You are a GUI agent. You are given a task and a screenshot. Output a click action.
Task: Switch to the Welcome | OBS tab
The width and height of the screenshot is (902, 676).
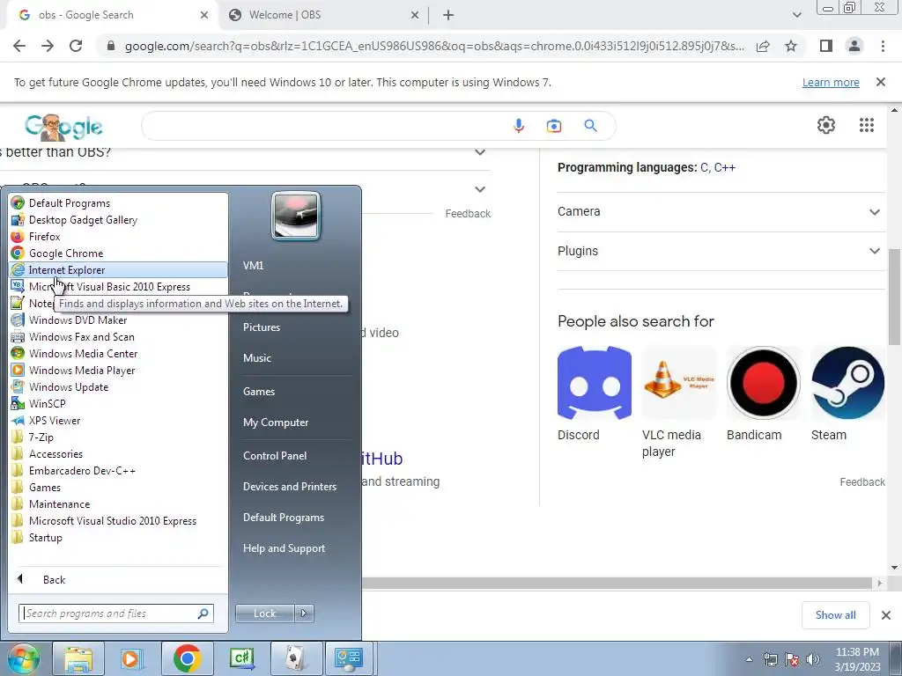click(x=322, y=15)
